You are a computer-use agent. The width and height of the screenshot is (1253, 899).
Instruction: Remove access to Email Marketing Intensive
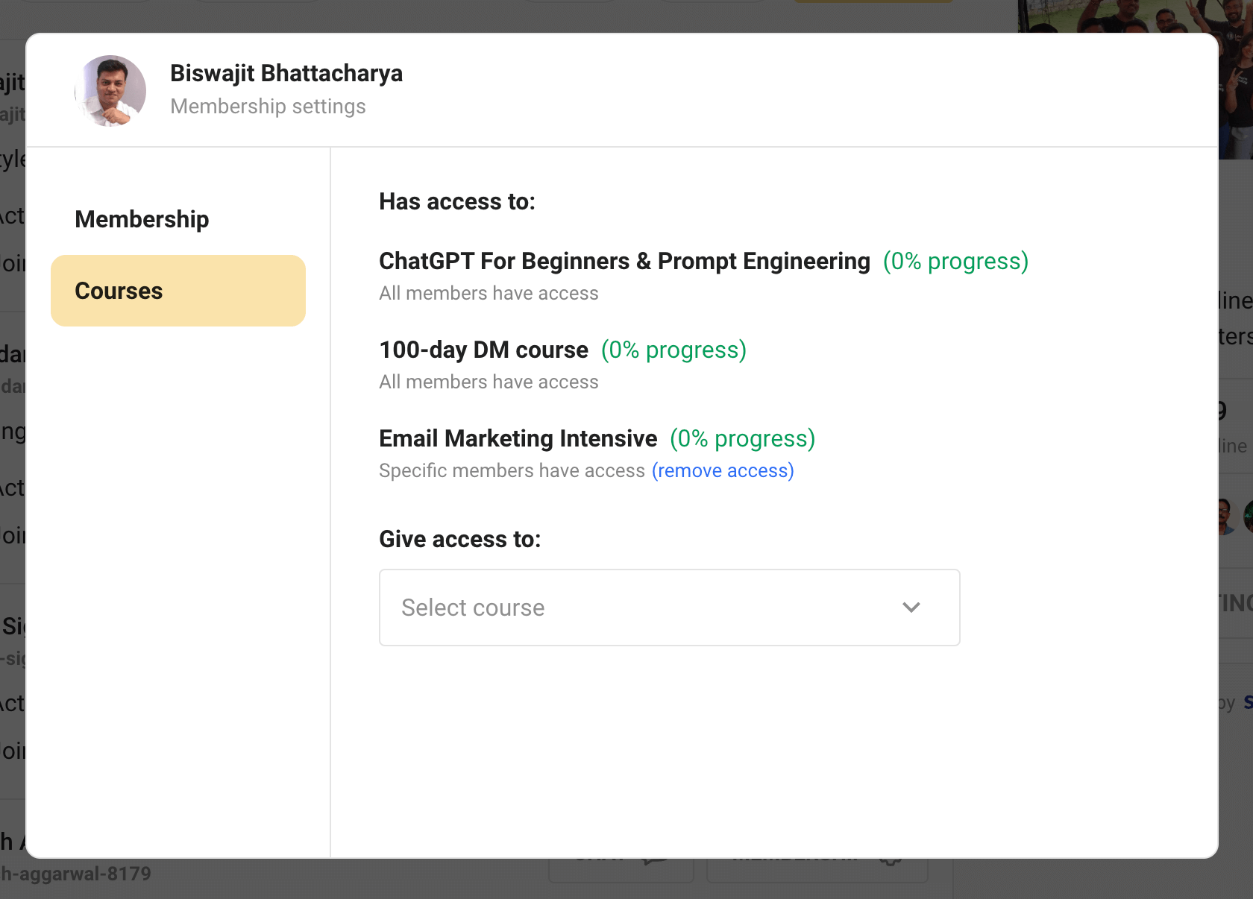(x=723, y=470)
